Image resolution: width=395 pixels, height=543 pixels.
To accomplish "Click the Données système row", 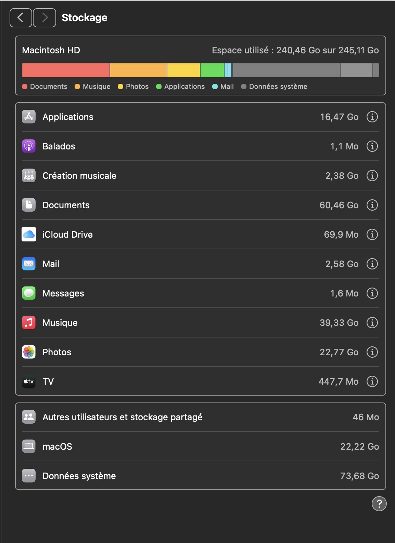I will pyautogui.click(x=200, y=476).
